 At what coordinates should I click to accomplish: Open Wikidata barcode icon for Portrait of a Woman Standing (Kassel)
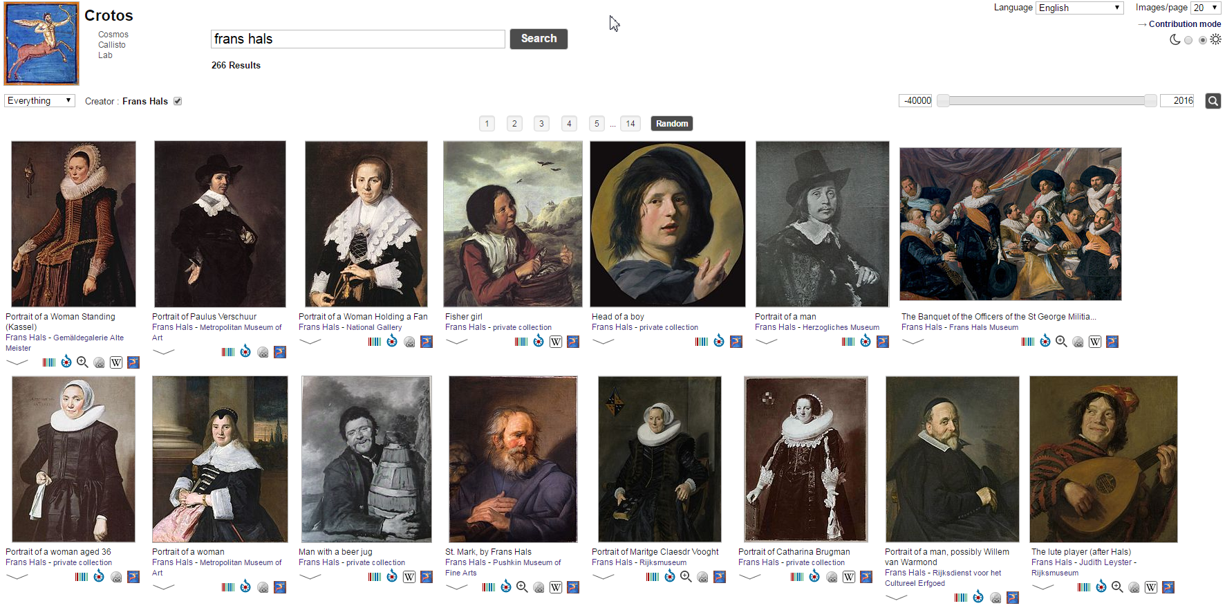49,362
